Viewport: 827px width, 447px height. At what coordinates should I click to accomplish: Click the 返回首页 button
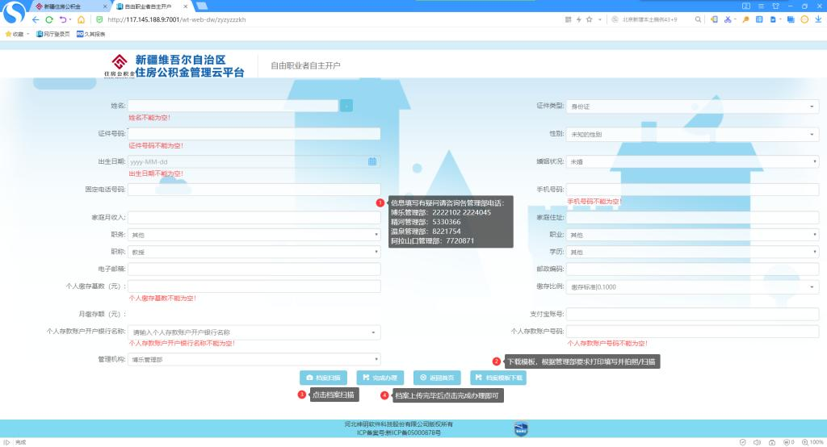(x=437, y=378)
